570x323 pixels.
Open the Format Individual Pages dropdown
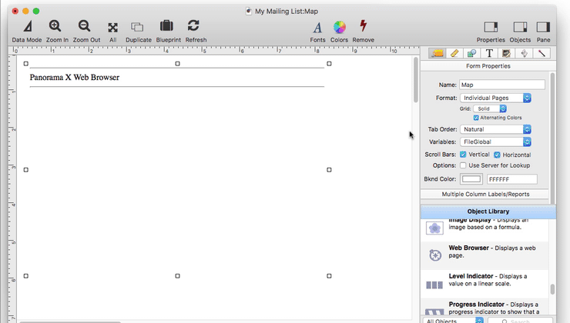point(495,98)
